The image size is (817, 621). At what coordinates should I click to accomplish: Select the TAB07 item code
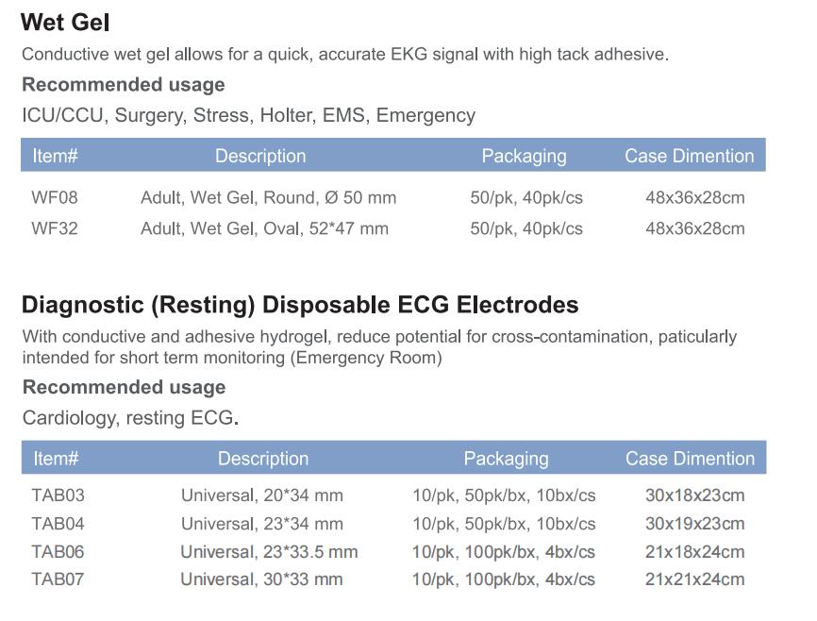pos(58,579)
